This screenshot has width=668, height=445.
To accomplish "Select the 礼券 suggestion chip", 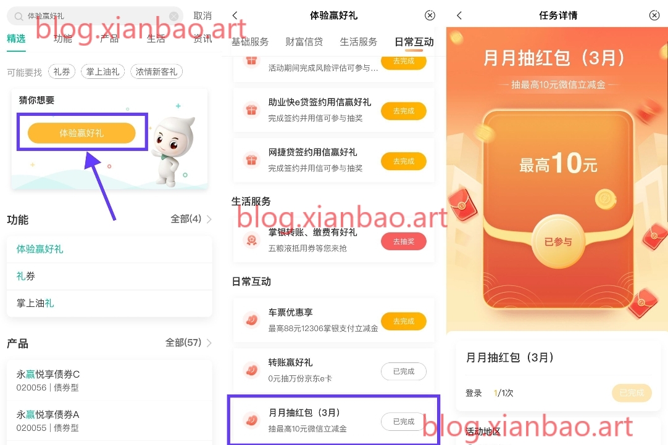I will tap(62, 71).
